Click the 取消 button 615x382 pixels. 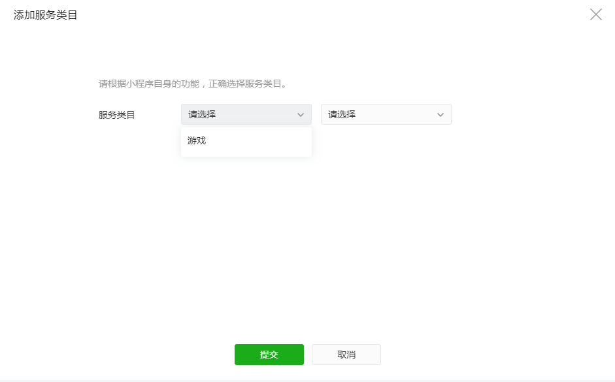346,355
